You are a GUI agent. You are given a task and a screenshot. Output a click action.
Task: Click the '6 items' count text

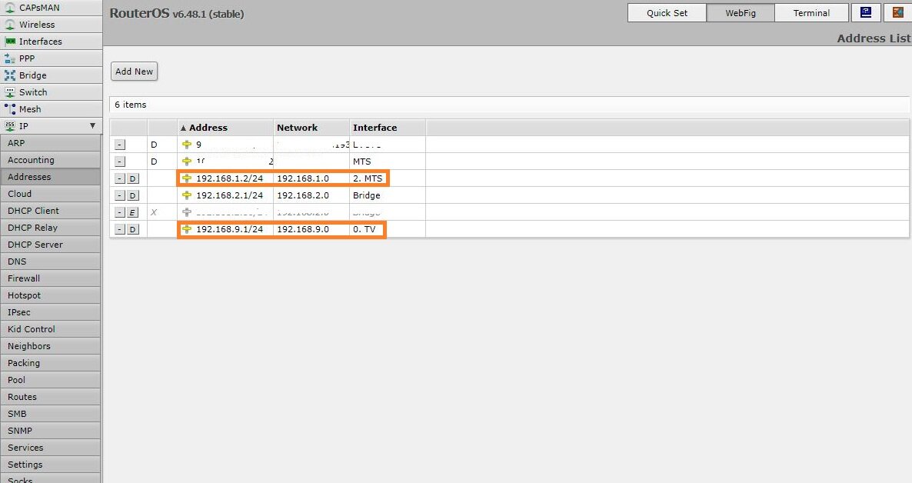coord(130,104)
